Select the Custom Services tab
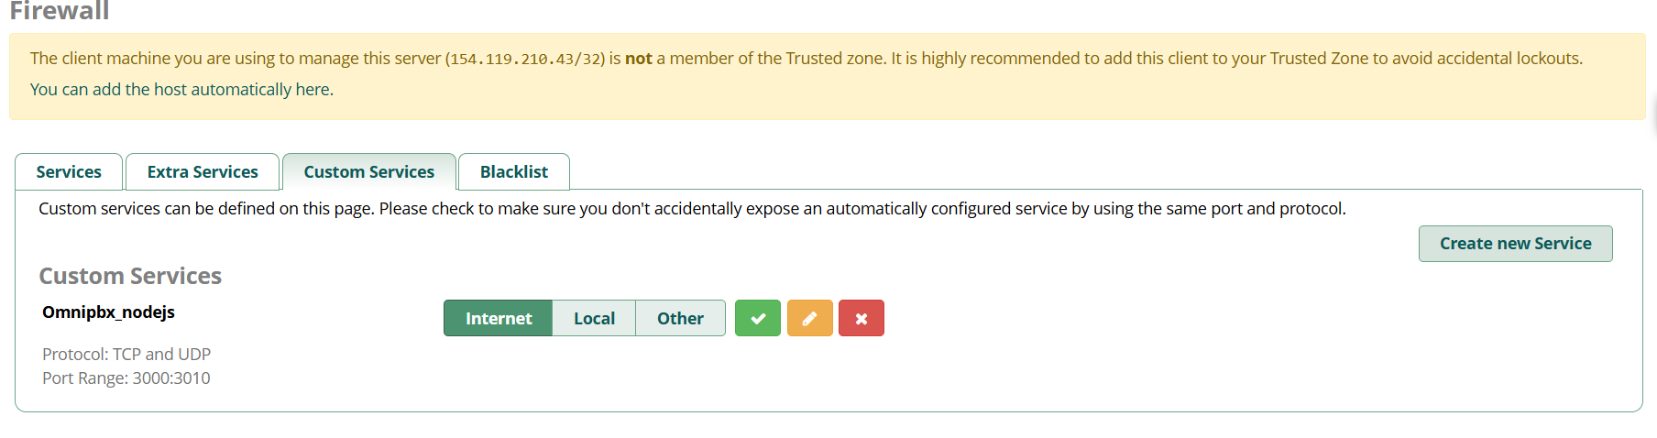This screenshot has height=438, width=1657. (x=368, y=171)
